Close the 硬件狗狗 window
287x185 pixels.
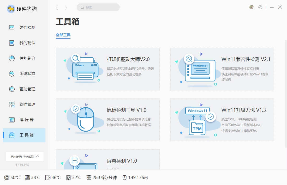pos(280,7)
